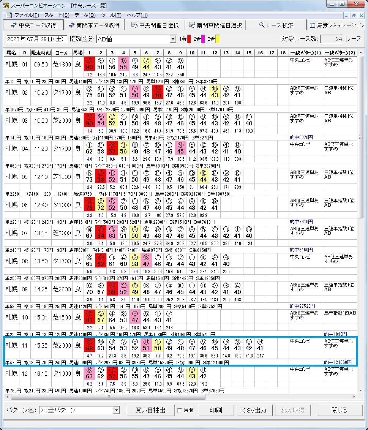Click the 的中7610円 payout text
The height and width of the screenshot is (430, 368).
click(x=302, y=221)
